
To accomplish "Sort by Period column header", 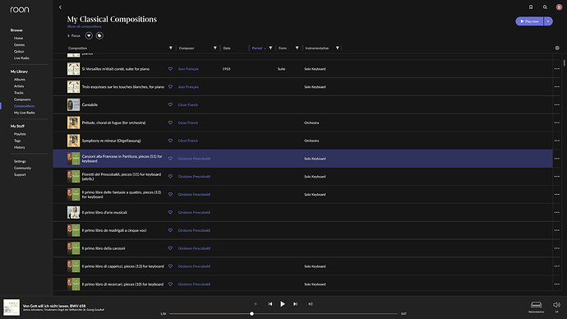I will point(257,49).
